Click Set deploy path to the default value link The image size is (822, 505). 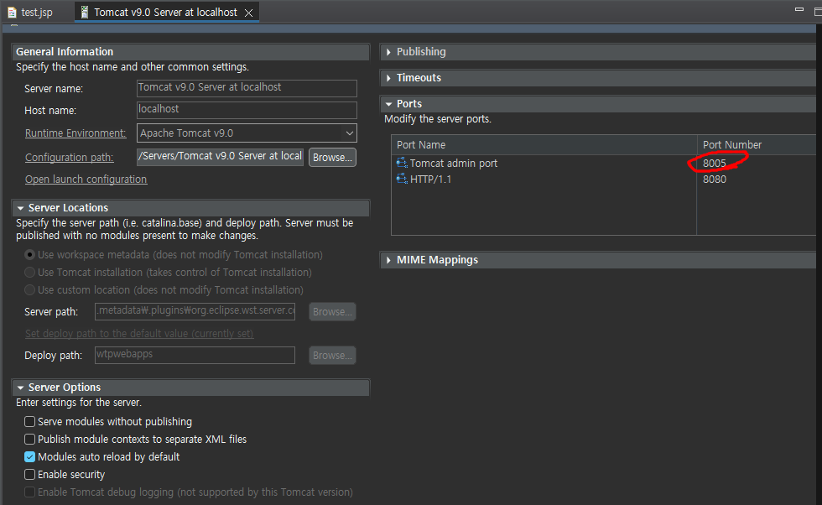tap(139, 334)
